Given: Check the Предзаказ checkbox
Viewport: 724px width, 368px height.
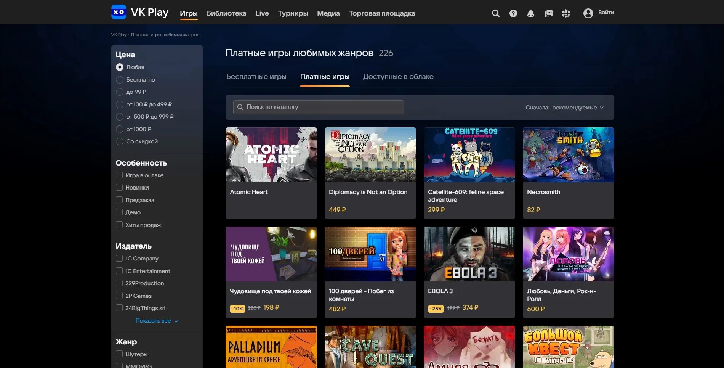Looking at the screenshot, I should pyautogui.click(x=119, y=200).
